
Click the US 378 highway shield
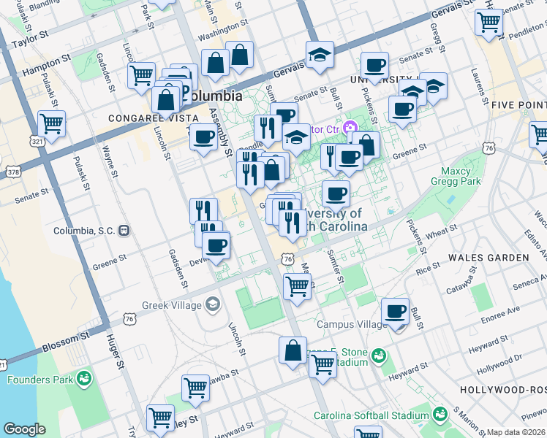(x=13, y=172)
